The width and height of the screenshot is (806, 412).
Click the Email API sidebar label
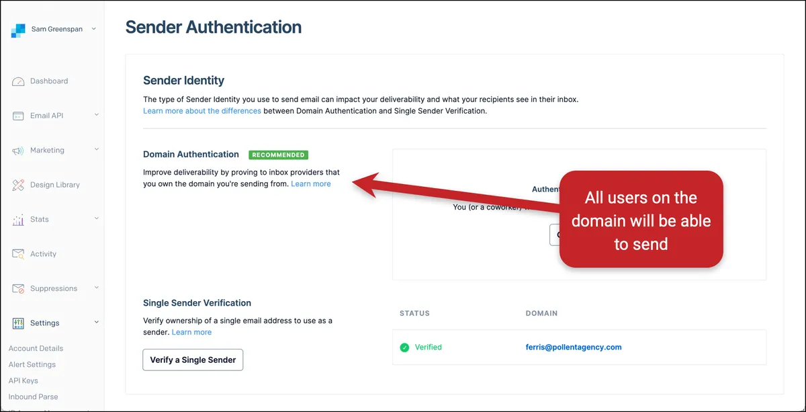point(47,116)
